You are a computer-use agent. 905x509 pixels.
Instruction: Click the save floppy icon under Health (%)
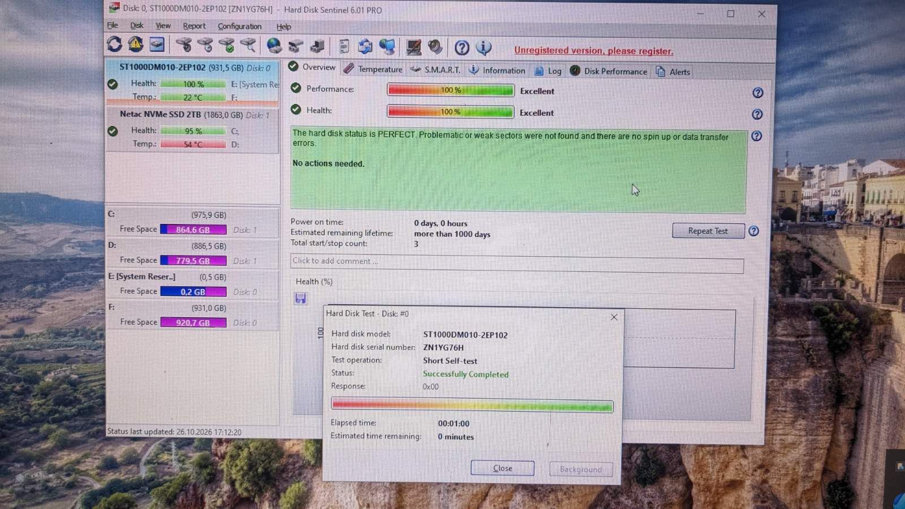[300, 298]
